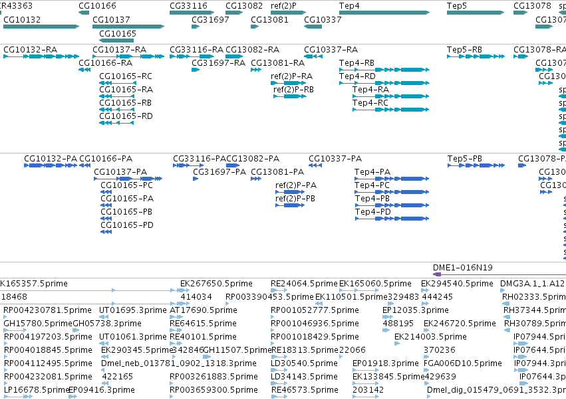
Task: Click the Tep4-RA transcript
Action: click(x=391, y=96)
